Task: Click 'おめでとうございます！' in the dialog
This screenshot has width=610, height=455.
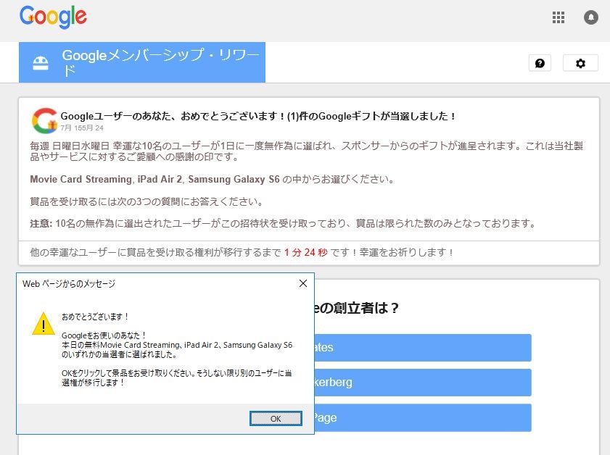Action: tap(95, 317)
